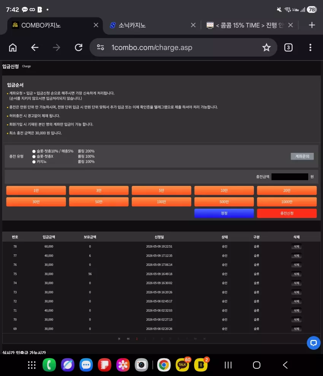Delete row 74 with 삭제 button

296,283
